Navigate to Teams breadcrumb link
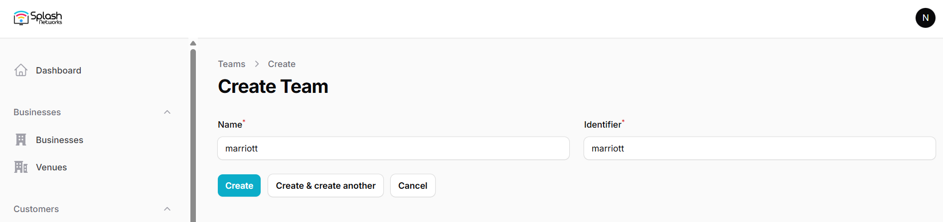Image resolution: width=943 pixels, height=222 pixels. pyautogui.click(x=231, y=64)
